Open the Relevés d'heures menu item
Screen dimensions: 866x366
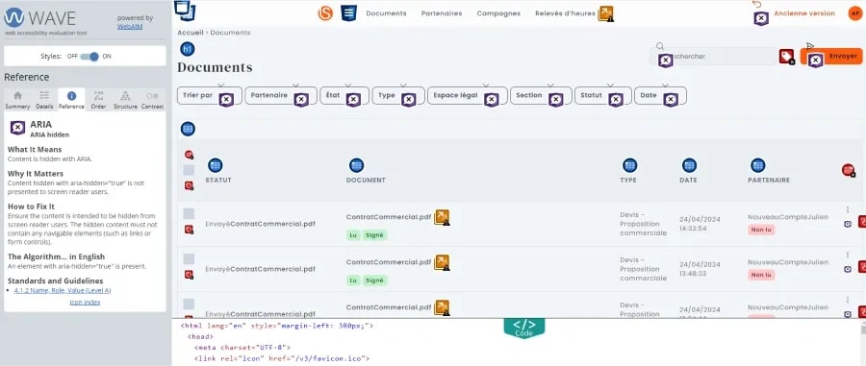(x=565, y=13)
